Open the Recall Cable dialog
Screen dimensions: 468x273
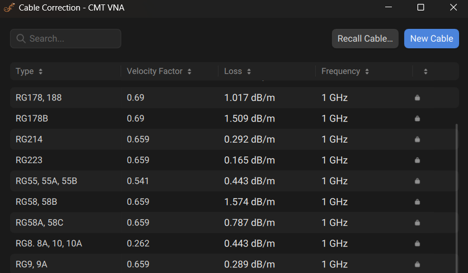click(365, 39)
